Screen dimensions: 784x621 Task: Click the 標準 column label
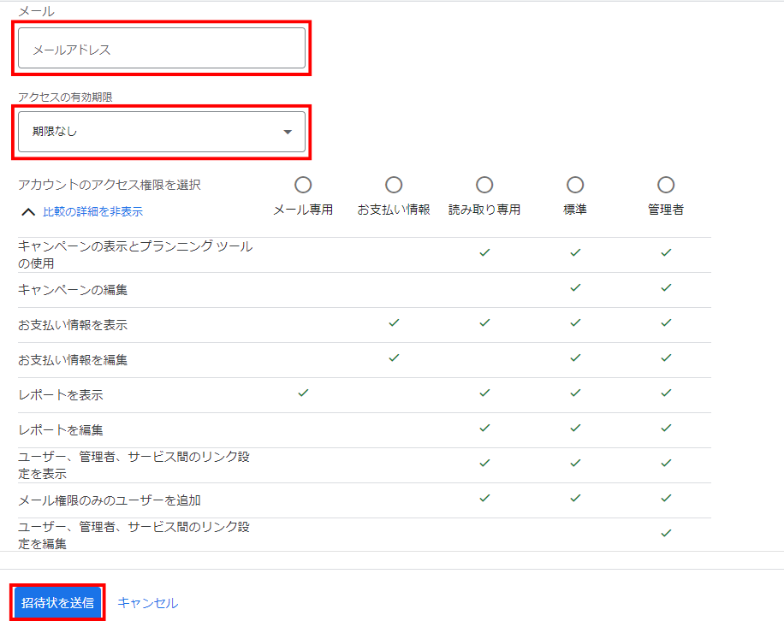click(575, 210)
